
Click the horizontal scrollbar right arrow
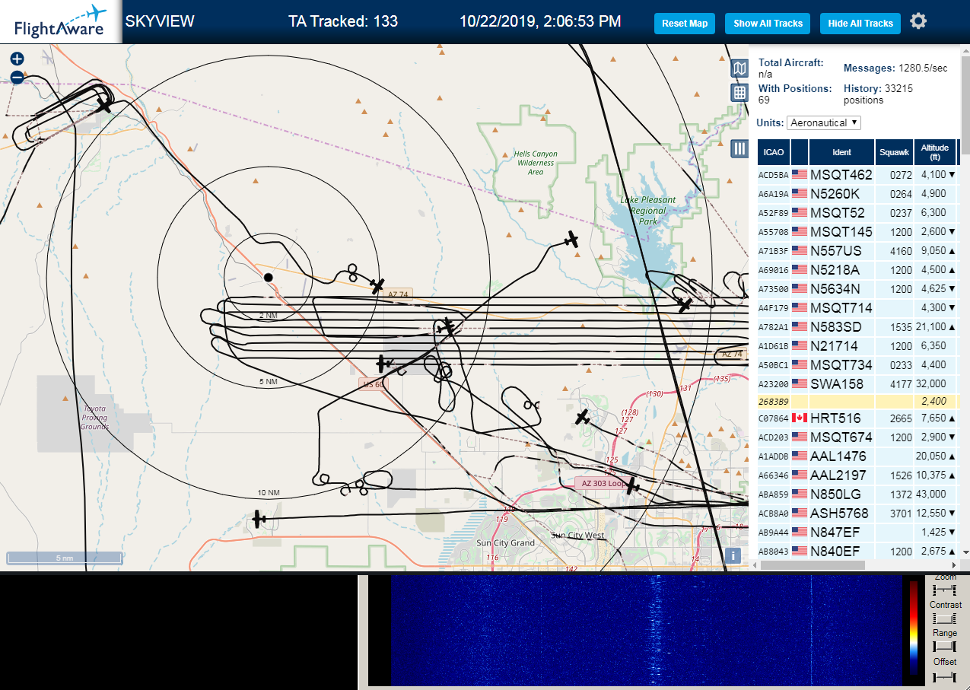coord(954,565)
